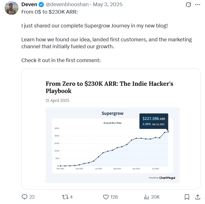Bookmark this post
Image resolution: width=205 pixels, height=204 pixels.
187,197
